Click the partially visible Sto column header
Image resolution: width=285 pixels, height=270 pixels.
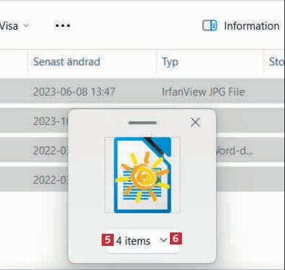(x=276, y=62)
